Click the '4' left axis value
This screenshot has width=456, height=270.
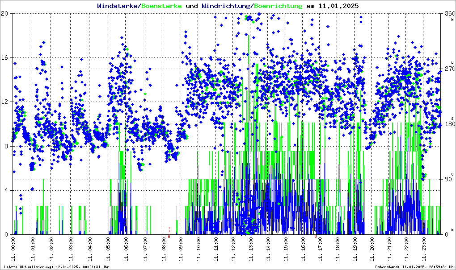[7, 191]
